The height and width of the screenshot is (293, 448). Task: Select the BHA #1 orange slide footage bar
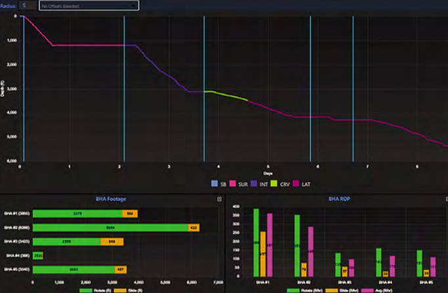coord(130,213)
